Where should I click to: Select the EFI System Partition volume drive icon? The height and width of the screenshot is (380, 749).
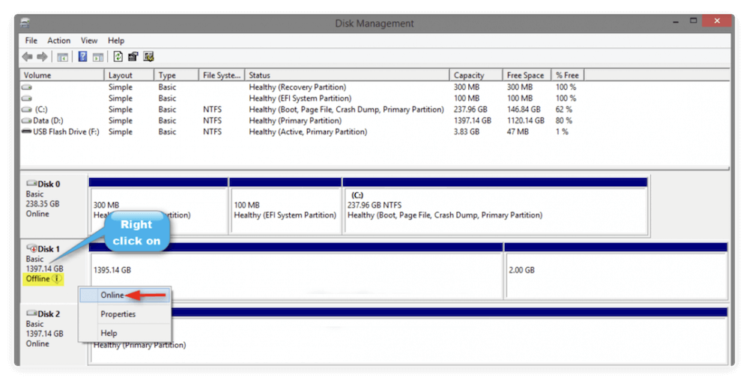click(27, 98)
